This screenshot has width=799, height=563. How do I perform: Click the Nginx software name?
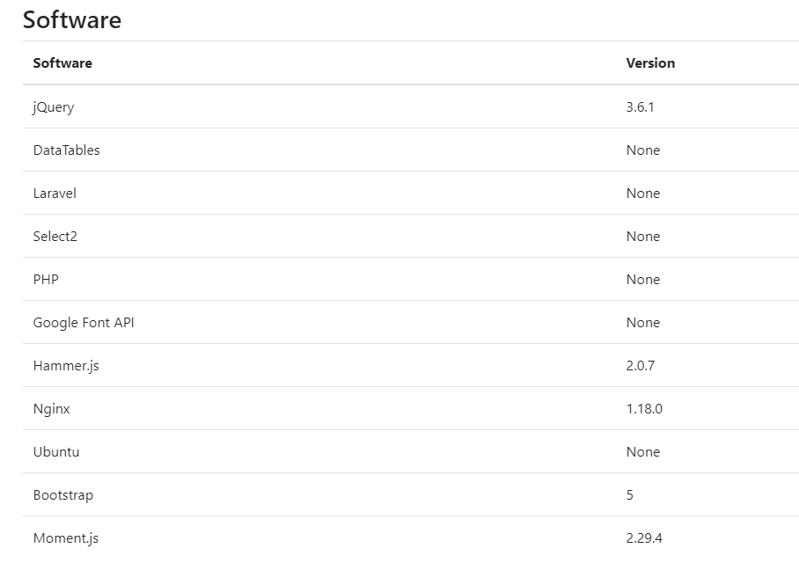[51, 409]
